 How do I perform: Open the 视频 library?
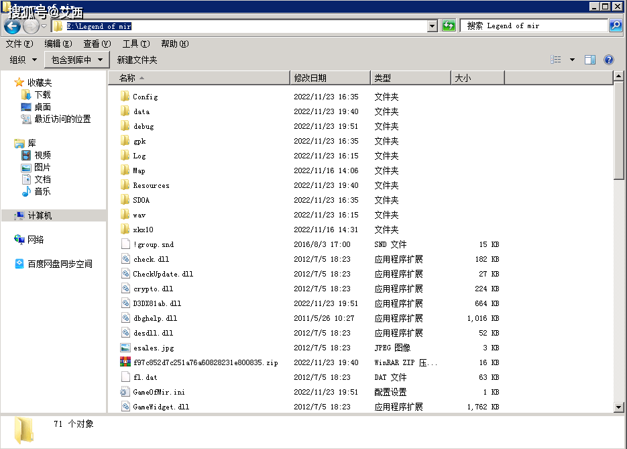(x=42, y=155)
